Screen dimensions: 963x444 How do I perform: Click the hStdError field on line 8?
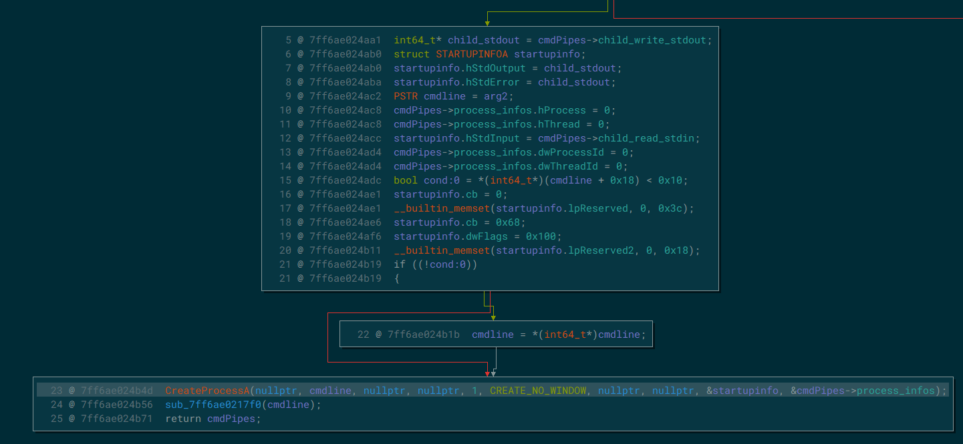(x=493, y=82)
